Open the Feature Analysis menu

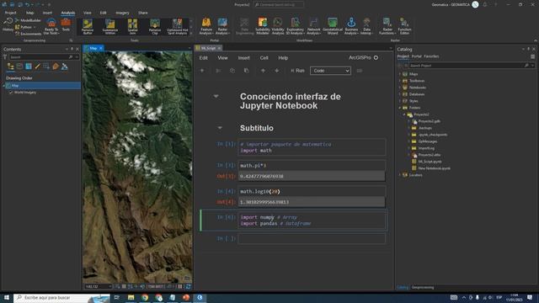click(x=206, y=26)
